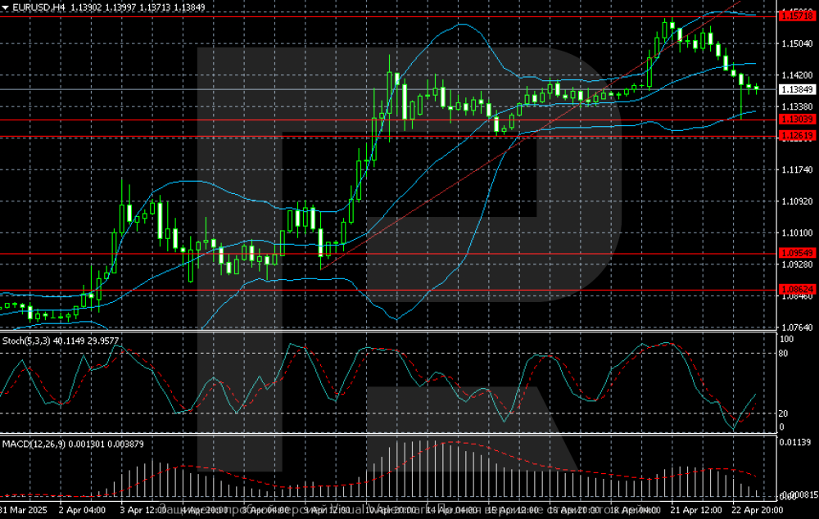Click the 1.08624 red price level label

[x=796, y=290]
